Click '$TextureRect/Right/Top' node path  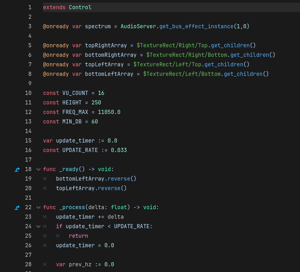[x=172, y=45]
